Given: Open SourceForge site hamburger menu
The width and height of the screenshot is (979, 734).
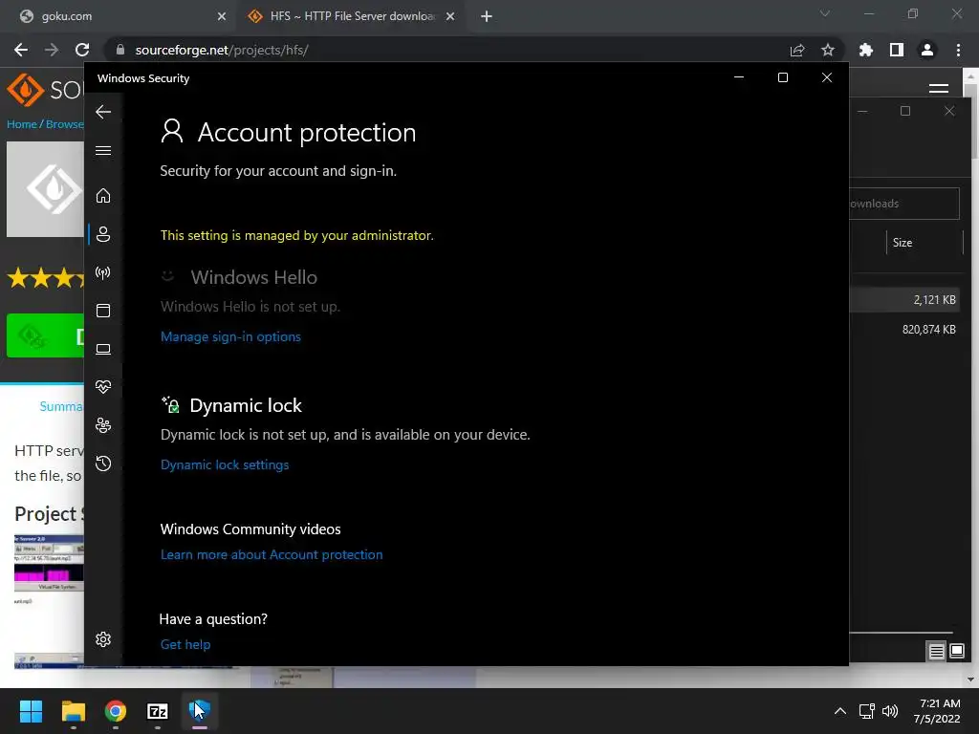Looking at the screenshot, I should [x=939, y=89].
